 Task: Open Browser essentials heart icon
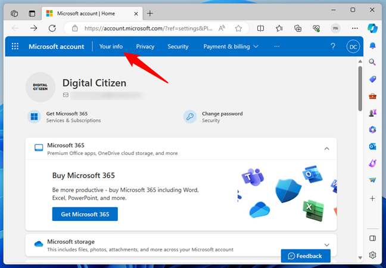(316, 29)
